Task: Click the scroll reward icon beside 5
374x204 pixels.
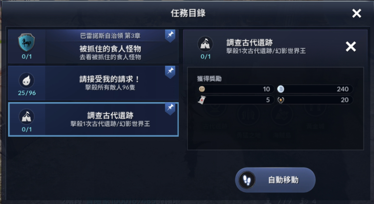Action: point(202,100)
